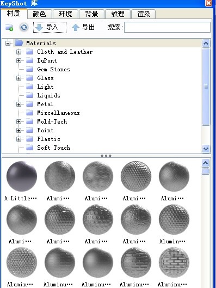Click the add new folder icon
The height and width of the screenshot is (288, 216).
pyautogui.click(x=9, y=27)
